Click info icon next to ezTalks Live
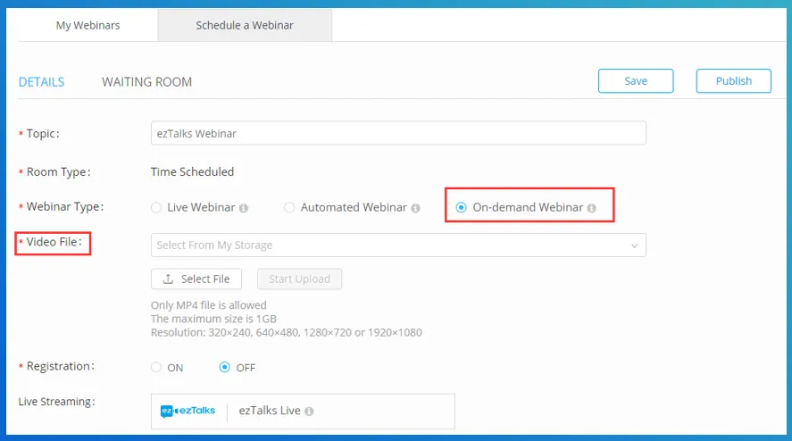 (309, 412)
